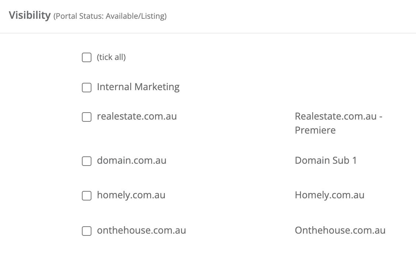Screen dimensions: 416x259
Task: Click the Internal Marketing label text
Action: point(138,87)
